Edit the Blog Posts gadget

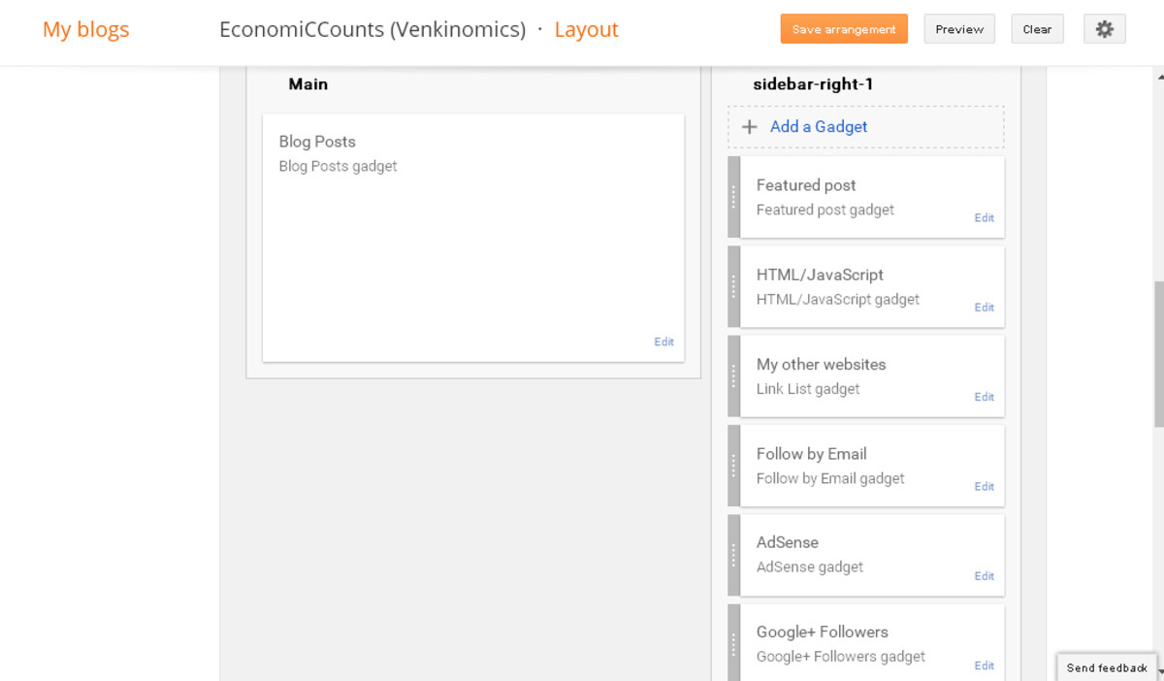tap(663, 341)
